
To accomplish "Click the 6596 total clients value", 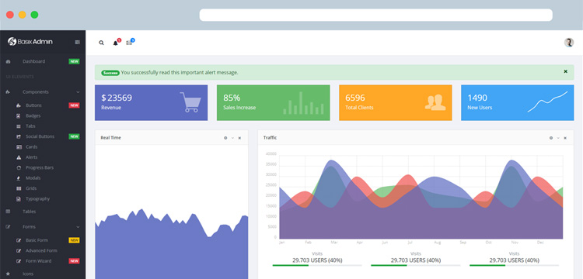I will (355, 98).
